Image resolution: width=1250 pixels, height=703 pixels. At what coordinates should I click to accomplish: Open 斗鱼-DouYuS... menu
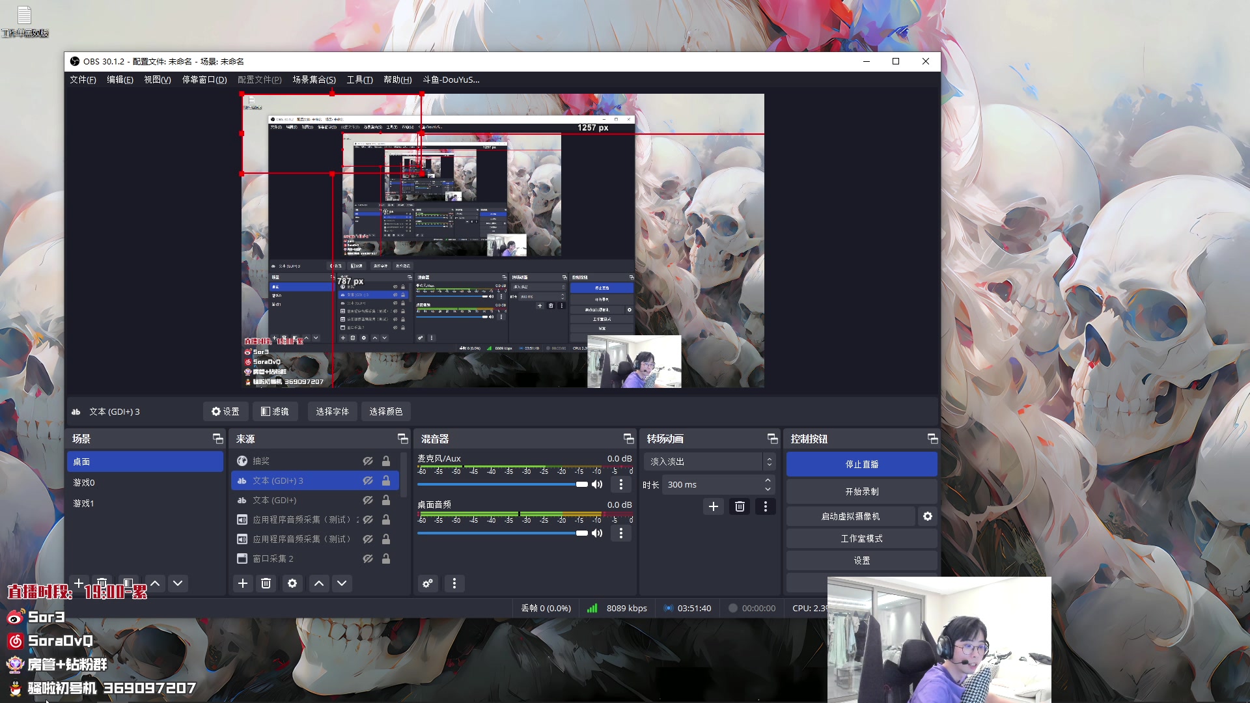[x=451, y=79]
